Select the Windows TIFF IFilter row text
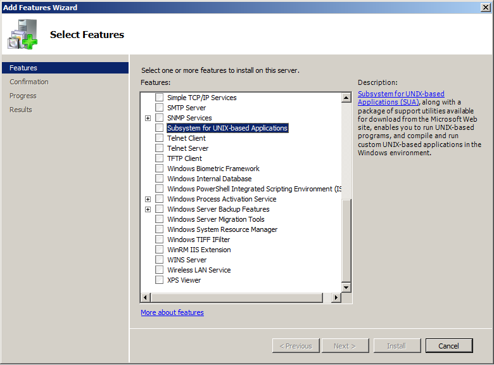 [x=198, y=240]
